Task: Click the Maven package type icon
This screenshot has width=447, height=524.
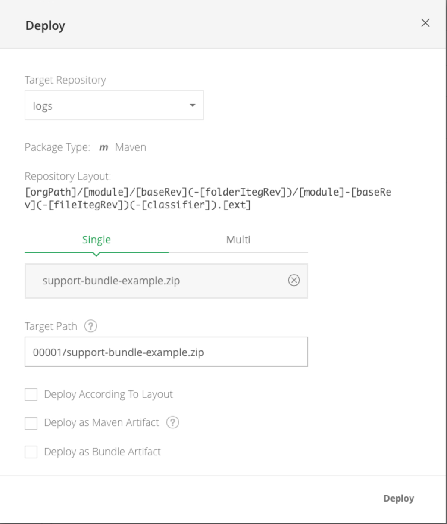Action: (x=104, y=147)
